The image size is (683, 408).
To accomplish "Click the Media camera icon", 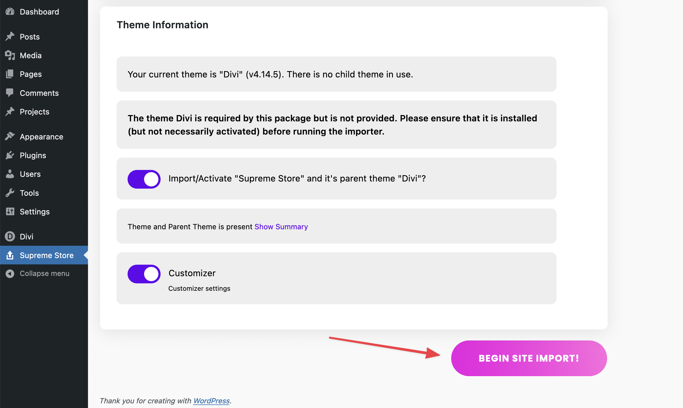I will [x=10, y=55].
